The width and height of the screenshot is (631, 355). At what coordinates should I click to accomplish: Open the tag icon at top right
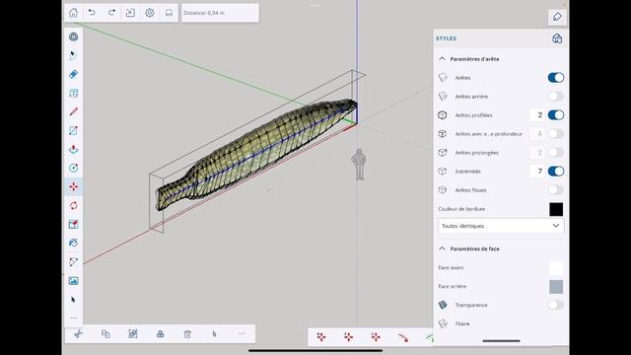557,17
